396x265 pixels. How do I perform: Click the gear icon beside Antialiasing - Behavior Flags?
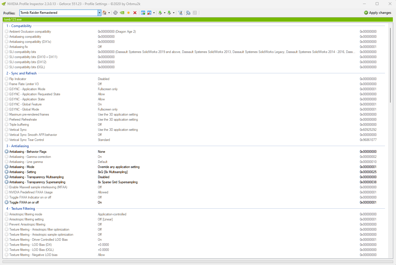[6, 152]
